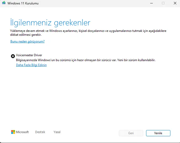This screenshot has height=143, width=180.
Task: Click the black error X icon beside Voicemeeter Driver
Action: (x=13, y=56)
